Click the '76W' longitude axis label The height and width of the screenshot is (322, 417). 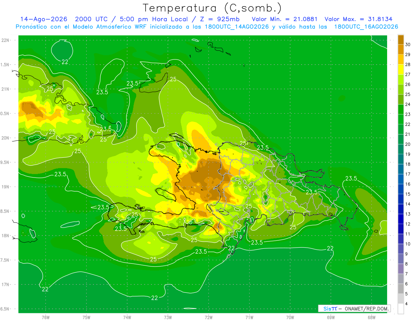coord(46,317)
